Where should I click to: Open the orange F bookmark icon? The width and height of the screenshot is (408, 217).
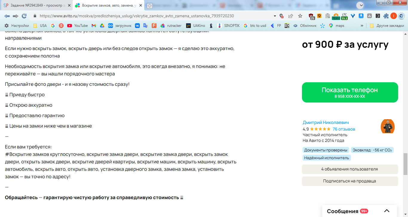(x=154, y=26)
